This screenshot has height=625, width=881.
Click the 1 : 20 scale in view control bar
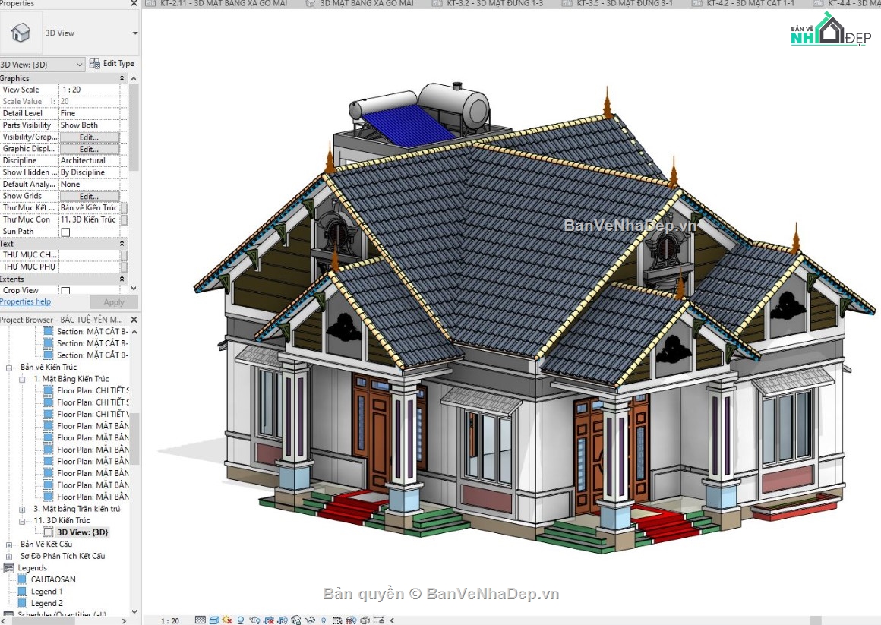point(169,620)
